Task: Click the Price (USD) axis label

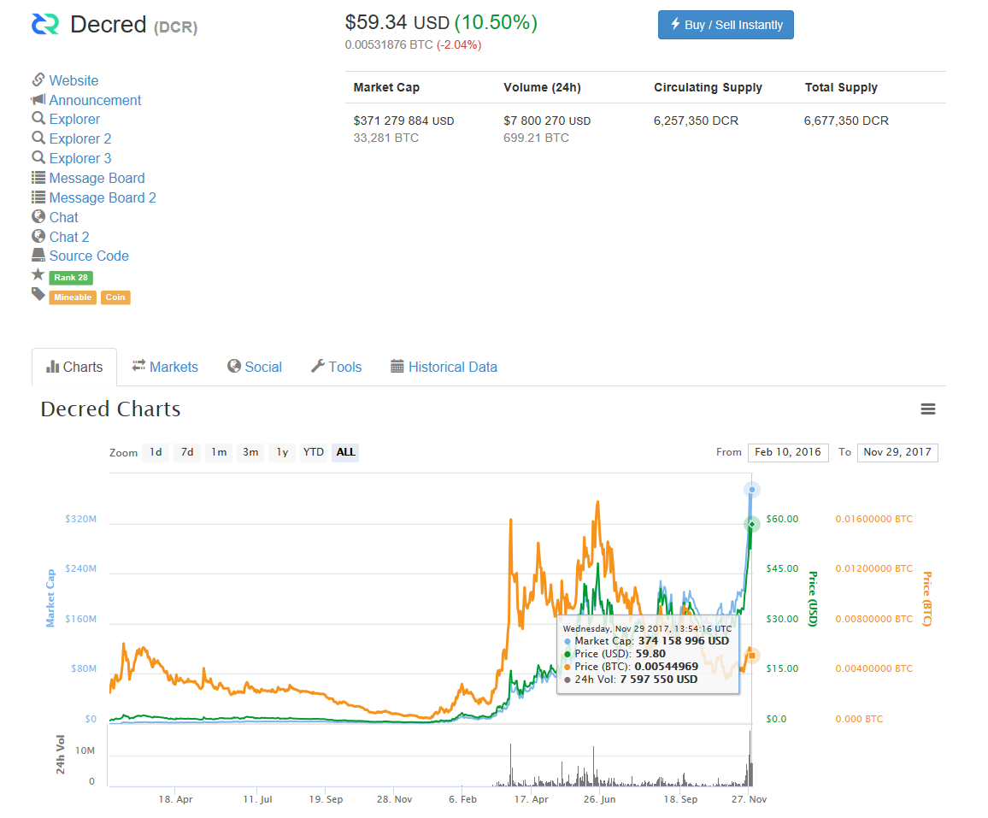Action: (x=813, y=598)
